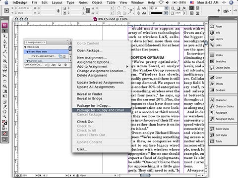Open the Swatches panel

coord(221,61)
